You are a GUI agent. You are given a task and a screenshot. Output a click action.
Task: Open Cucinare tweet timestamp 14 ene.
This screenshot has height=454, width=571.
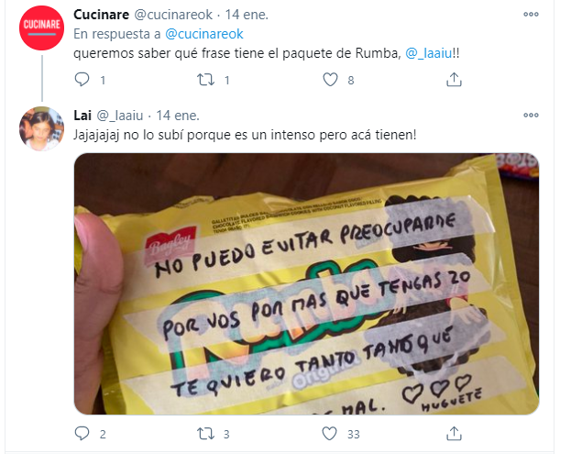point(247,15)
